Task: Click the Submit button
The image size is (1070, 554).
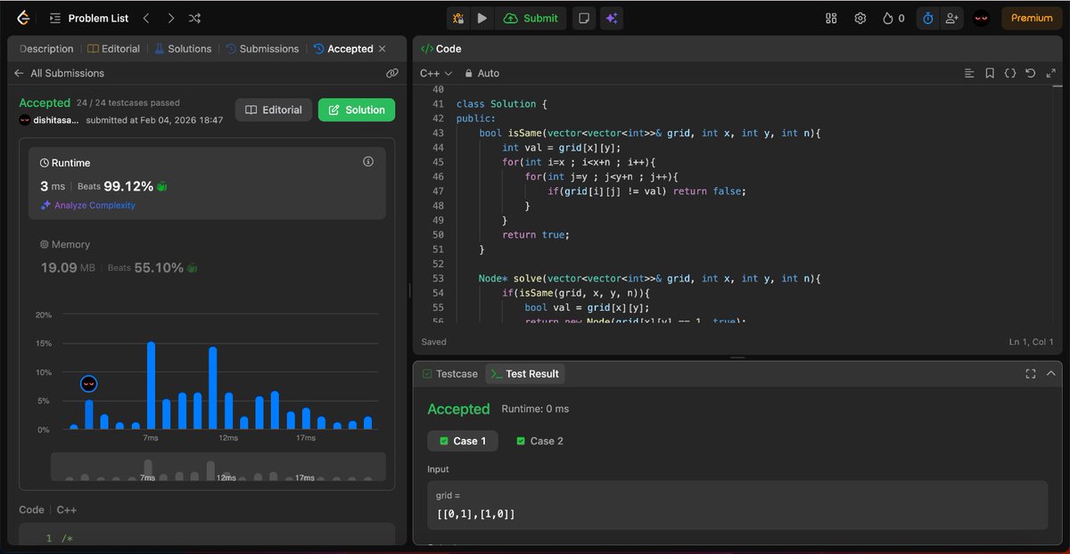Action: (x=532, y=18)
